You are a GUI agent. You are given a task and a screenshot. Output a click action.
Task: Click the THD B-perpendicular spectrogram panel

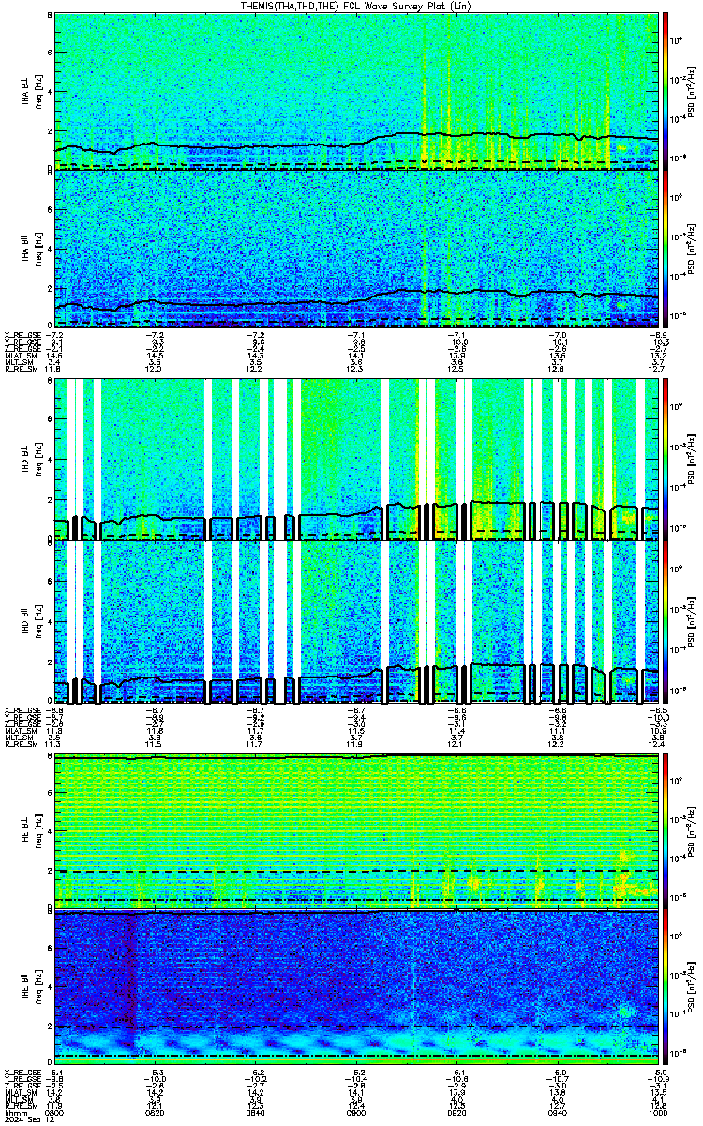[356, 460]
